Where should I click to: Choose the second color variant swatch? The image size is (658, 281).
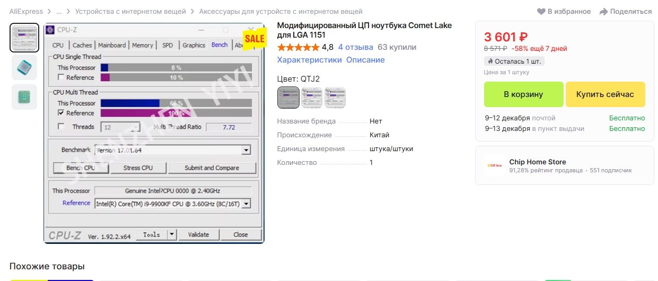312,98
